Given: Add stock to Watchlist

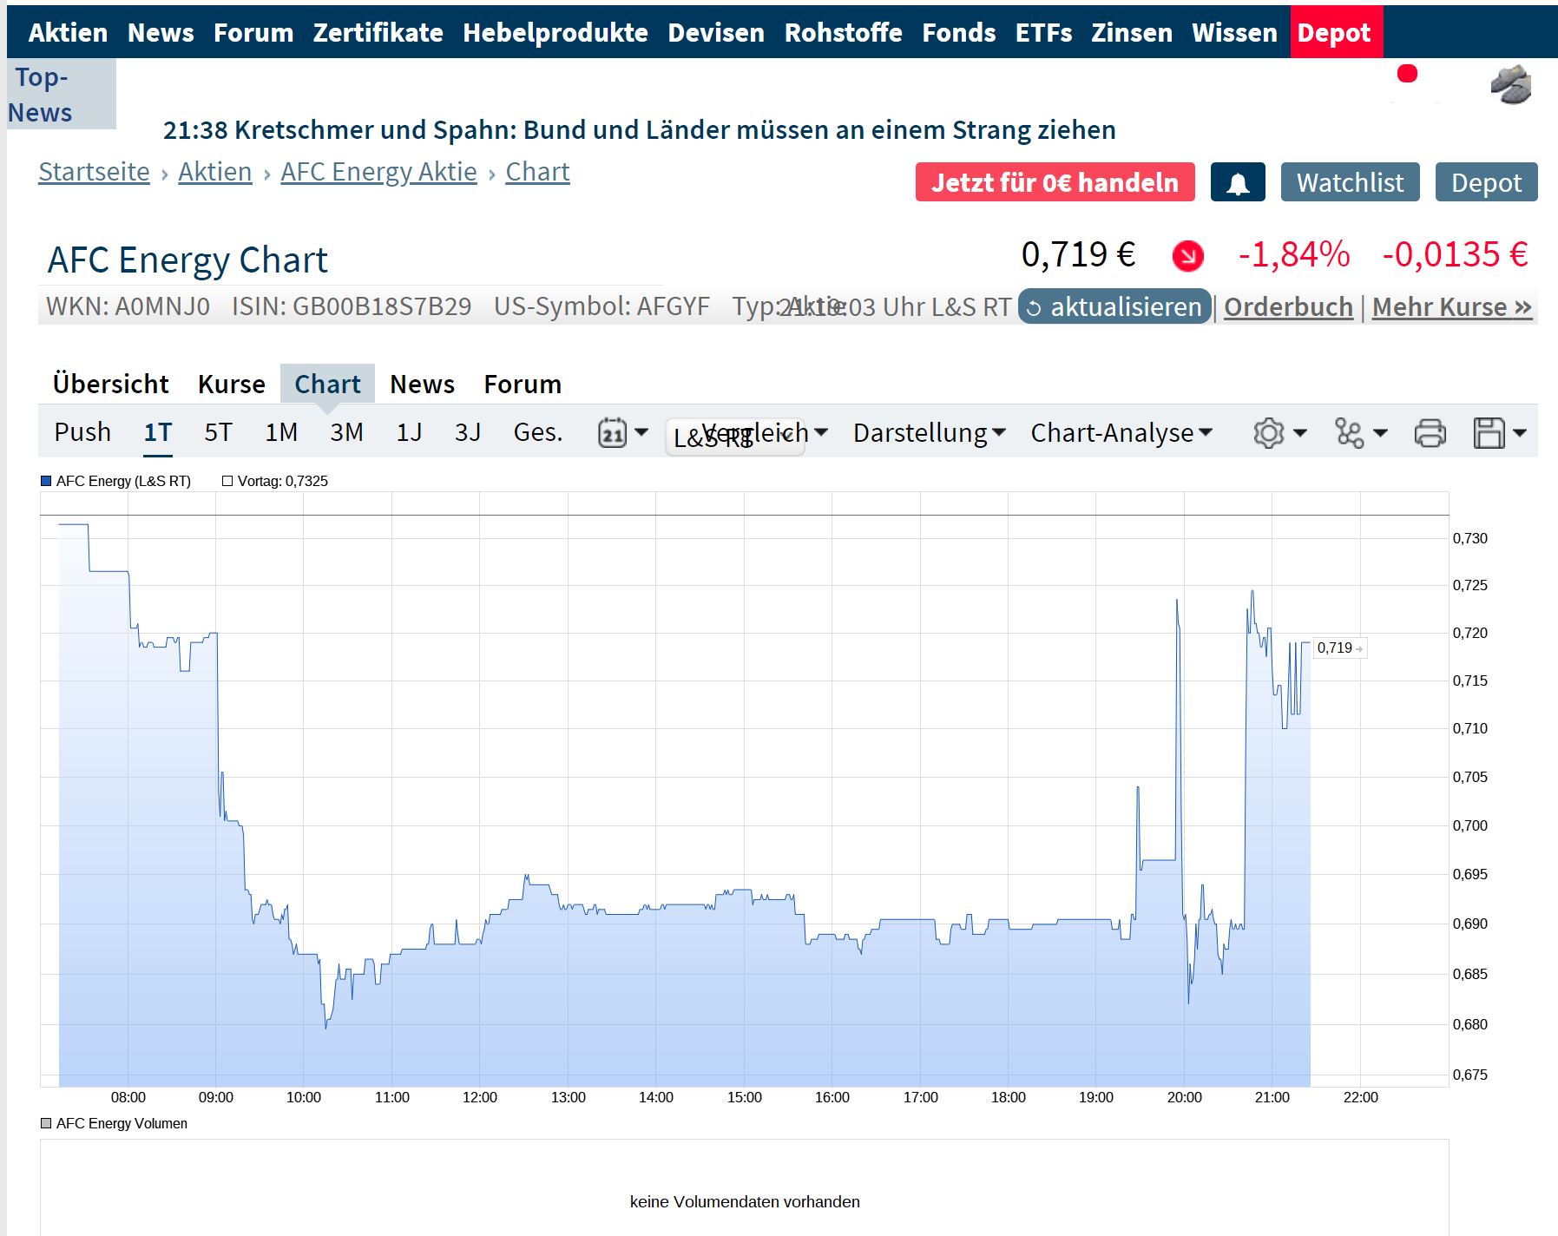Looking at the screenshot, I should [1351, 182].
